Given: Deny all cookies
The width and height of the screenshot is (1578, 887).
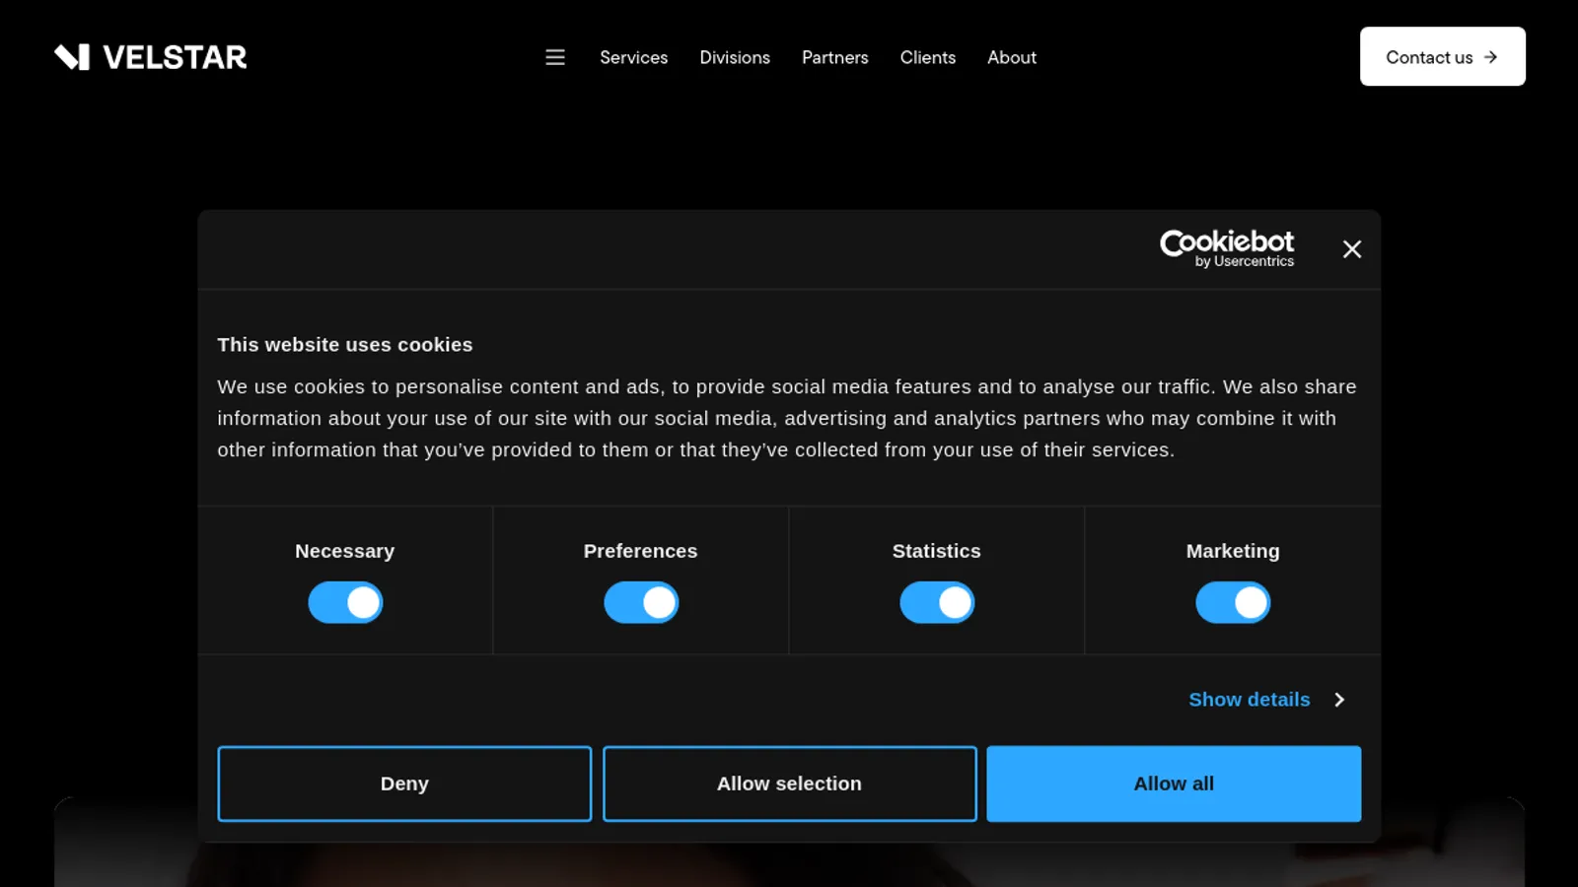Looking at the screenshot, I should coord(404,784).
